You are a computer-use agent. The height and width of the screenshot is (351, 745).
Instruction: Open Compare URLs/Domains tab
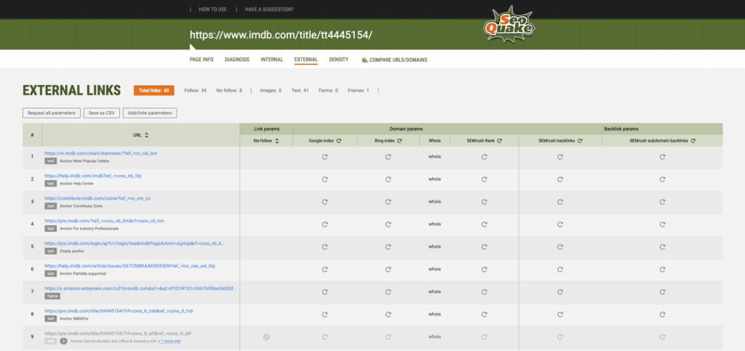click(x=394, y=60)
